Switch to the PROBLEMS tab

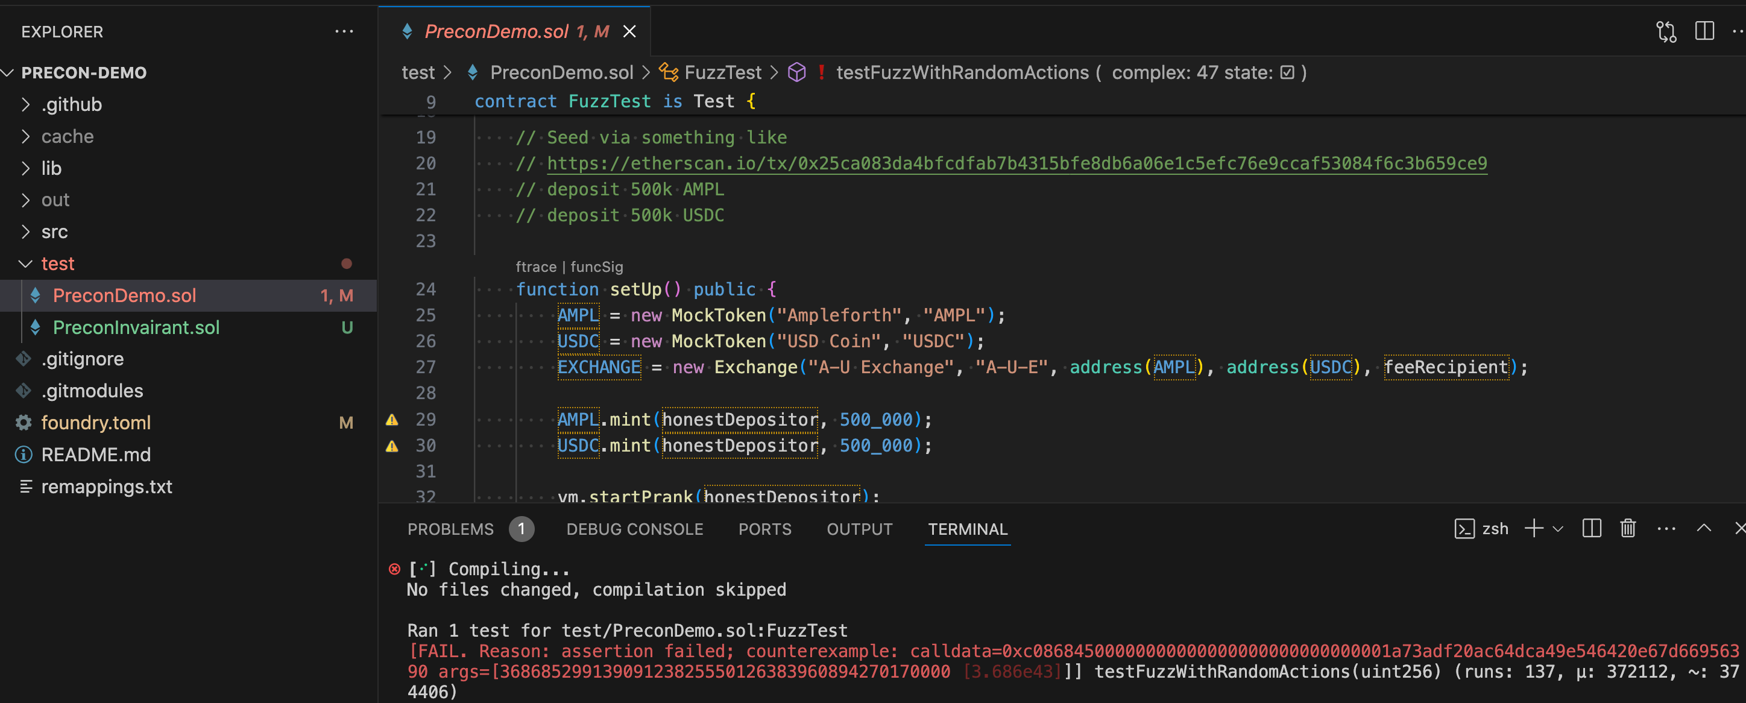450,529
